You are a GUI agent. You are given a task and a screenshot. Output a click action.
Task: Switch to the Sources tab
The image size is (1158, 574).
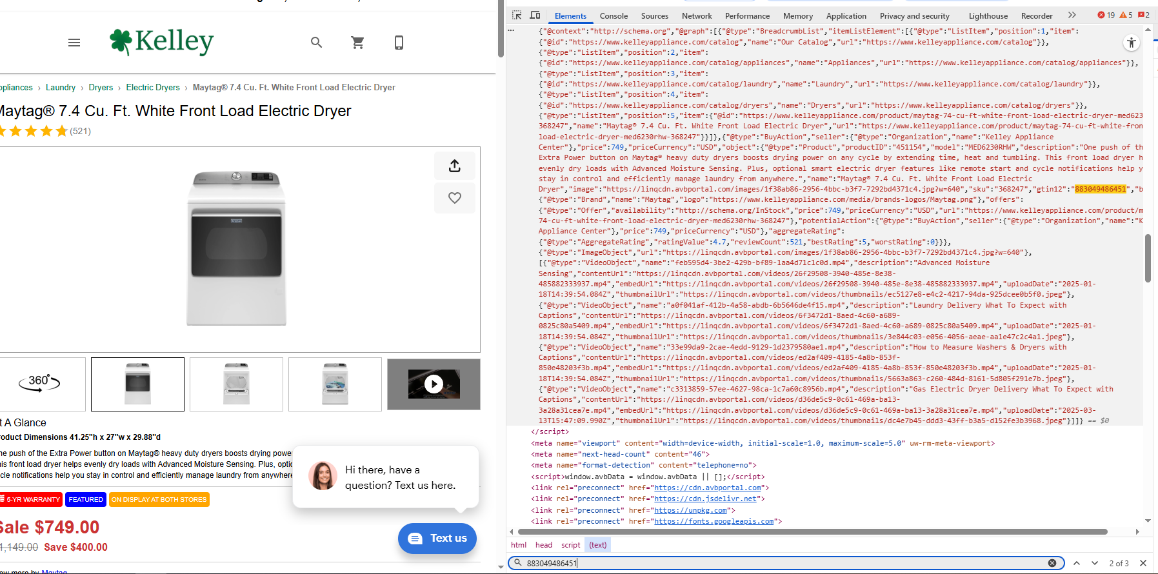655,16
